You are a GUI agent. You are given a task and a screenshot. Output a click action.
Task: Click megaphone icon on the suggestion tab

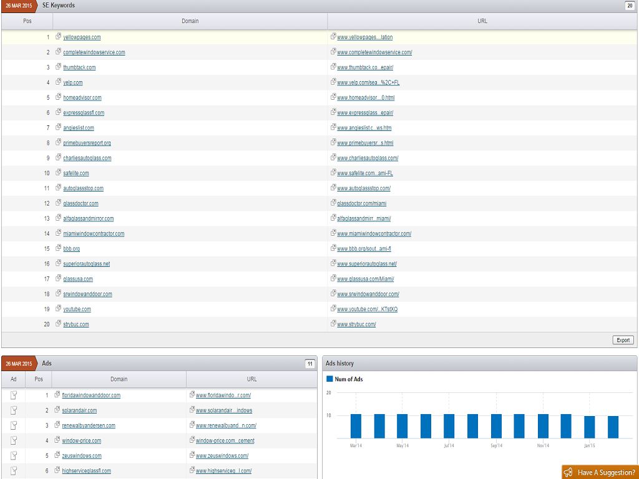569,472
